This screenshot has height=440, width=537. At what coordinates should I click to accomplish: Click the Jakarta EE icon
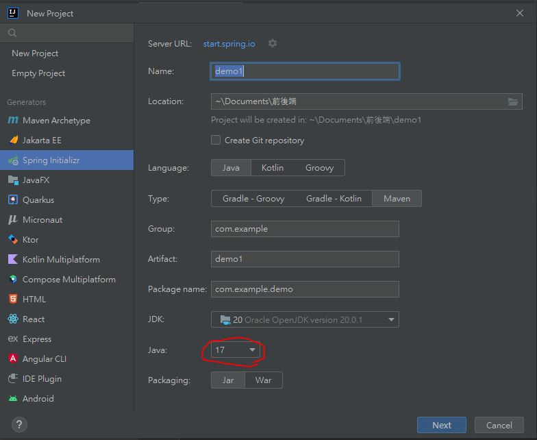(x=14, y=140)
